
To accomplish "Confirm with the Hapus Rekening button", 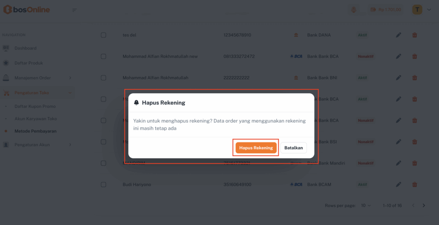I will point(256,148).
